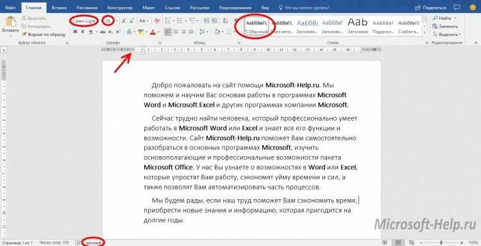
Task: Increase font size with the larger A icon
Action: point(124,21)
